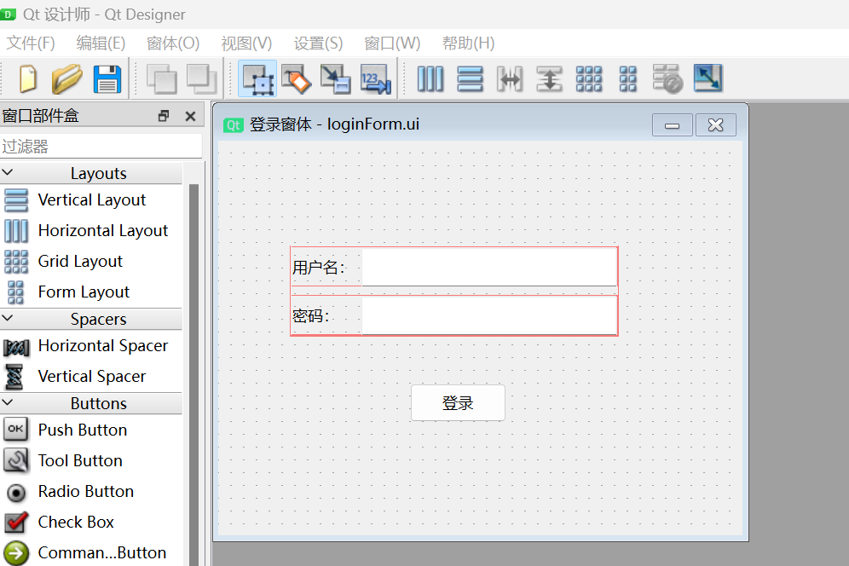
Task: Click the Send to Back toolbar icon
Action: click(x=161, y=79)
